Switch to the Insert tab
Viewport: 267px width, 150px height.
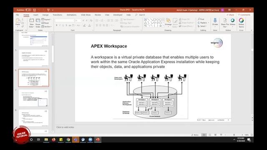(36, 15)
